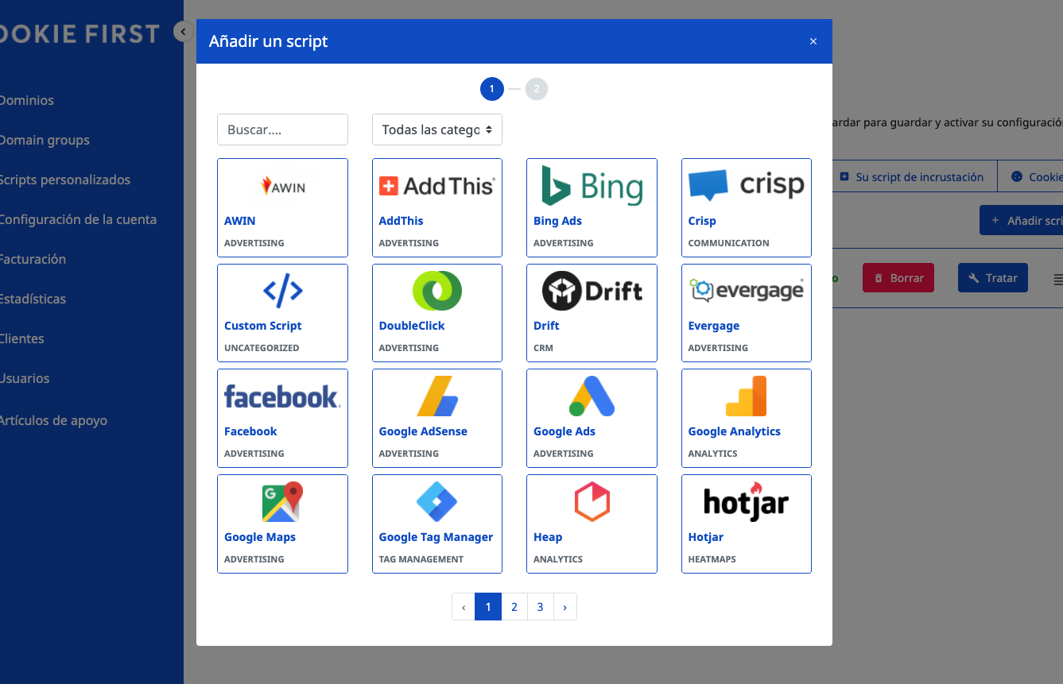Click the Bing Ads title link
The height and width of the screenshot is (684, 1063).
pos(558,221)
